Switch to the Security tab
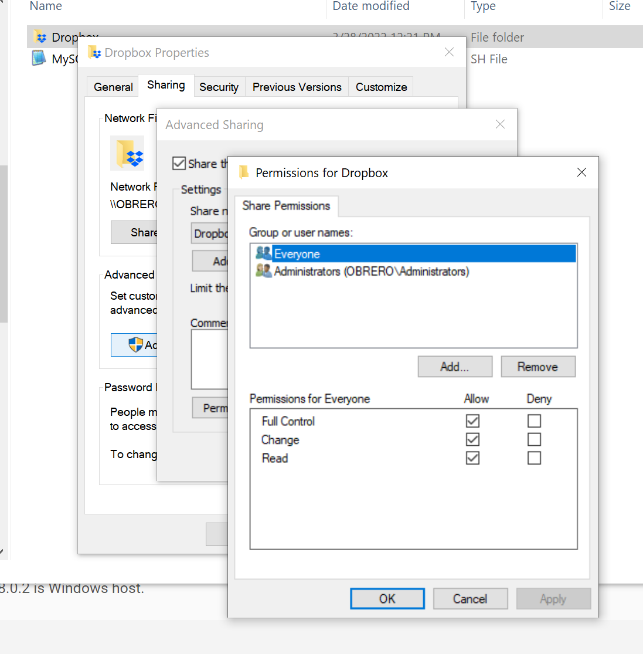The height and width of the screenshot is (654, 643). click(x=219, y=87)
